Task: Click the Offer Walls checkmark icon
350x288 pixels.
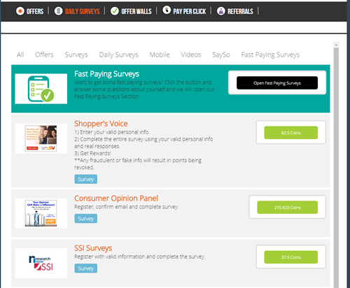Action: (x=114, y=11)
